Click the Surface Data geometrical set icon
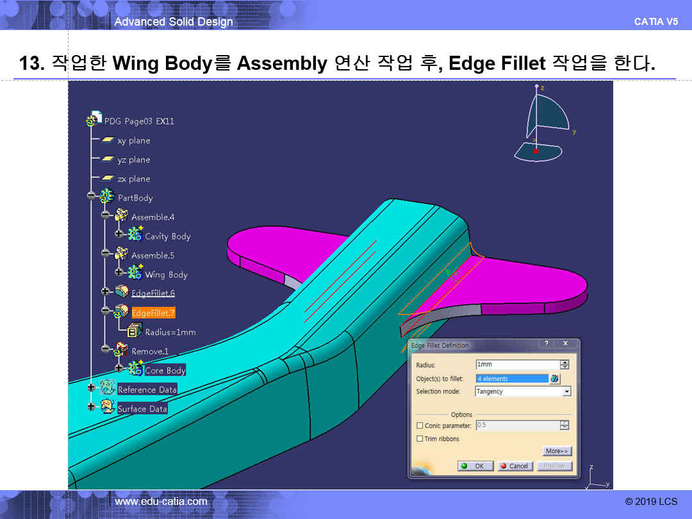Viewport: 692px width, 519px height. [x=107, y=408]
